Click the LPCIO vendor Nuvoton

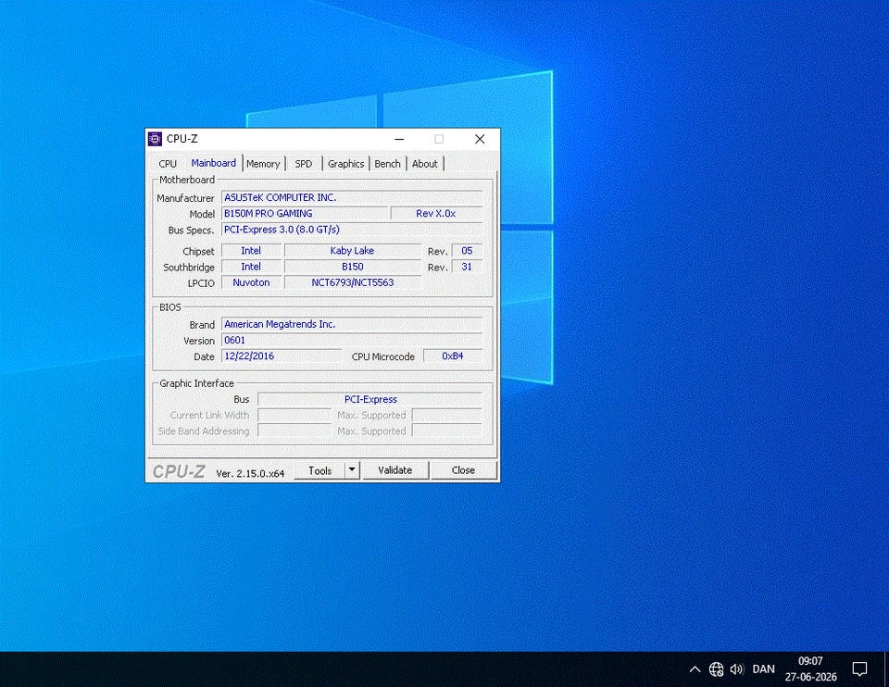[x=251, y=282]
